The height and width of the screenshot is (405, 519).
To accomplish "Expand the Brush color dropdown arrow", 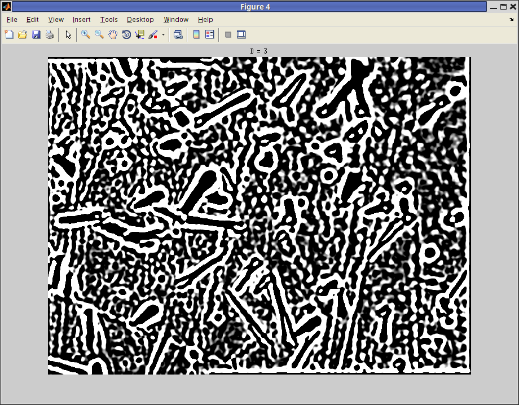I will 163,34.
